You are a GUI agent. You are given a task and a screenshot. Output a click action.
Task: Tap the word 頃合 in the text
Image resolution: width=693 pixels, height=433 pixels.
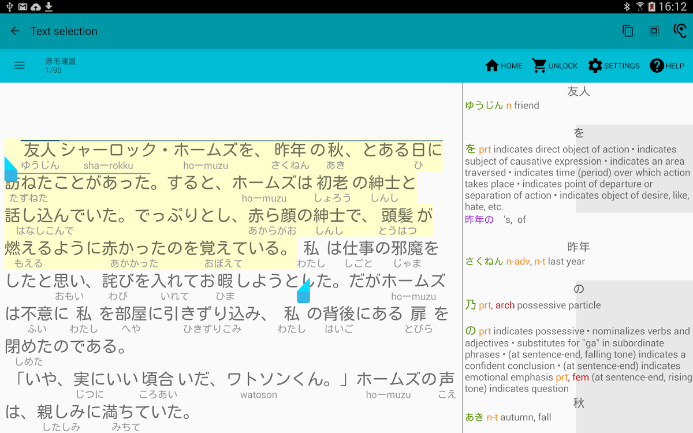(157, 379)
